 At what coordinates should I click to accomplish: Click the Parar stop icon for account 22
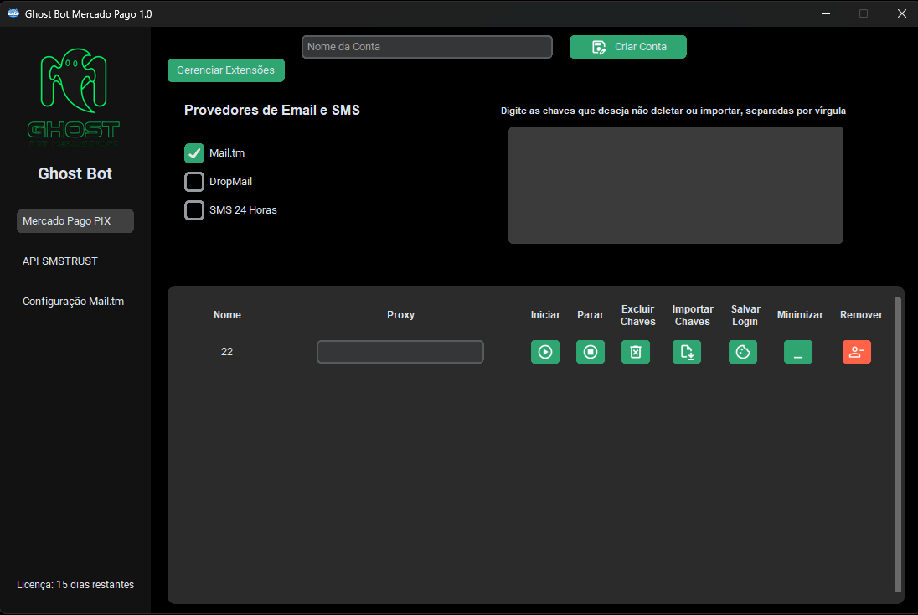point(591,352)
